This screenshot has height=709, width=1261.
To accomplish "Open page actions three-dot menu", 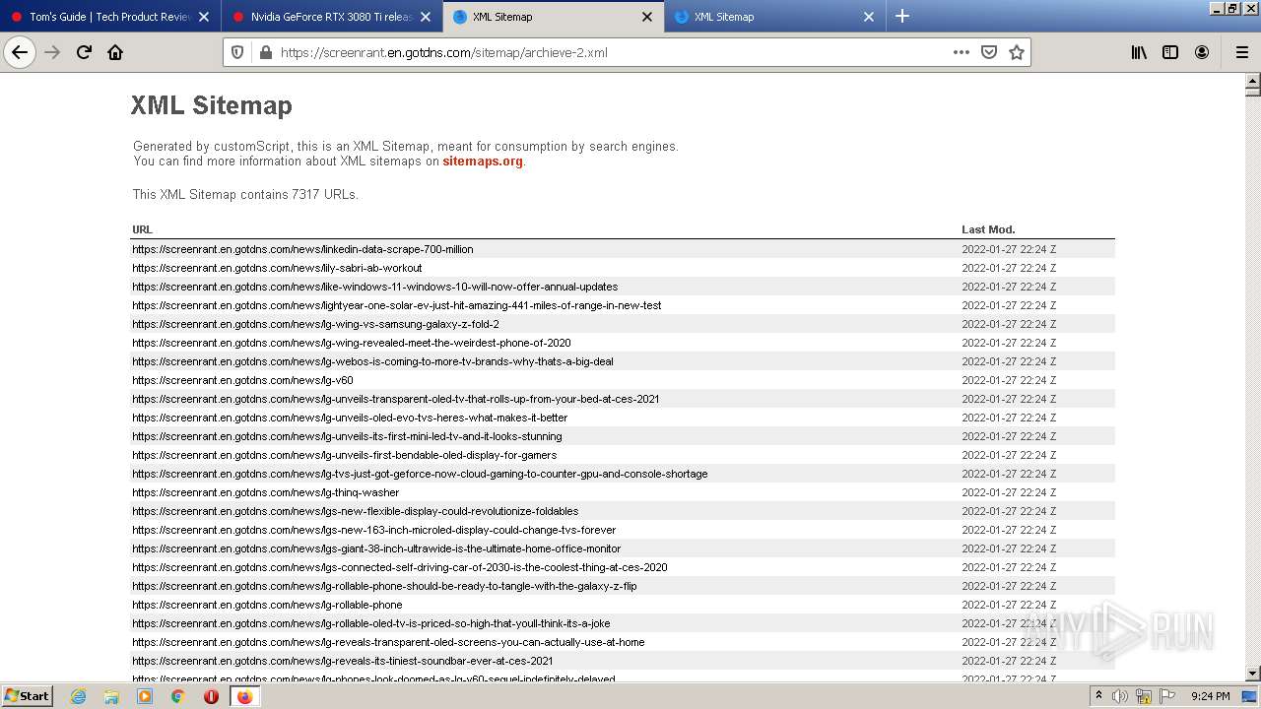I will 961,52.
